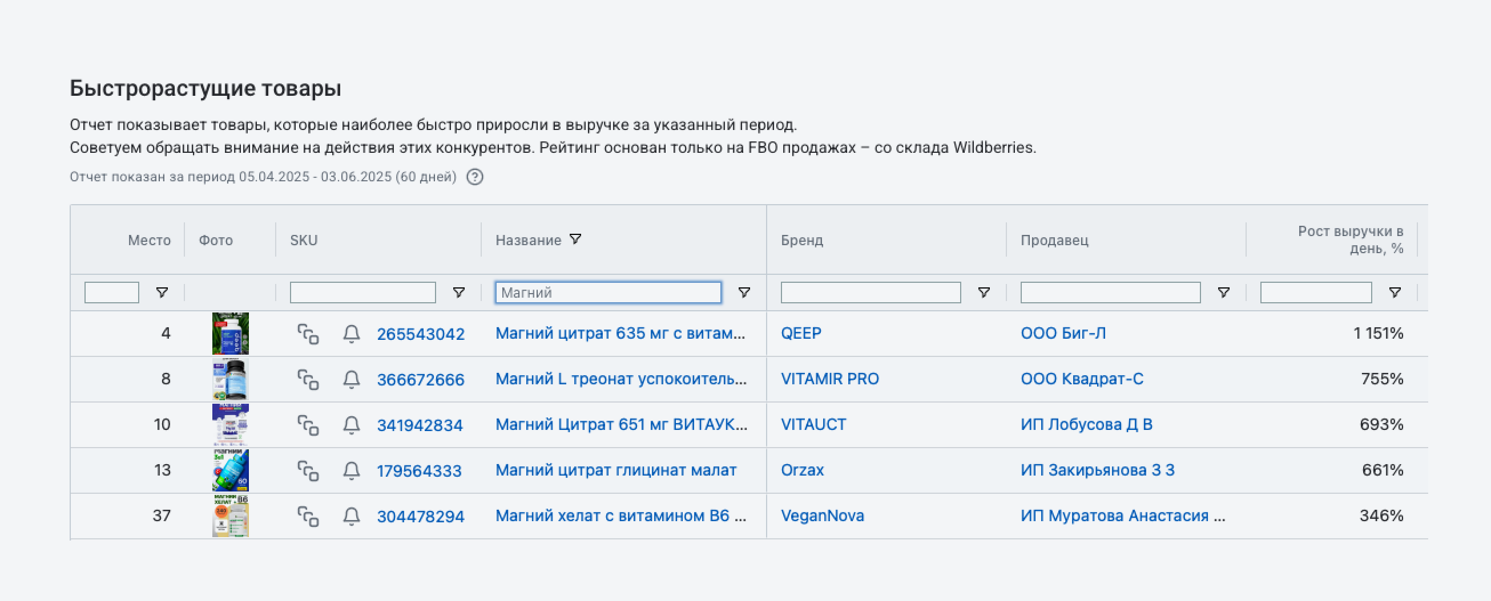Screen dimensions: 1491x601
Task: Open the Orzax brand link
Action: point(802,470)
